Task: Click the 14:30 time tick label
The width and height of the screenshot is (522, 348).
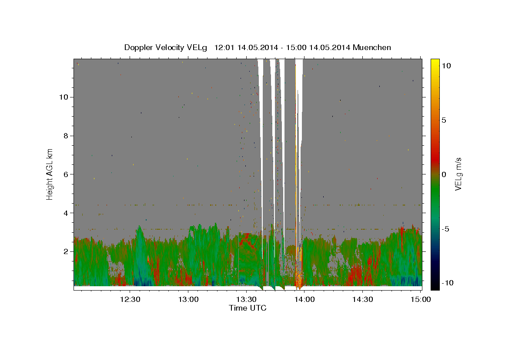Action: click(362, 299)
